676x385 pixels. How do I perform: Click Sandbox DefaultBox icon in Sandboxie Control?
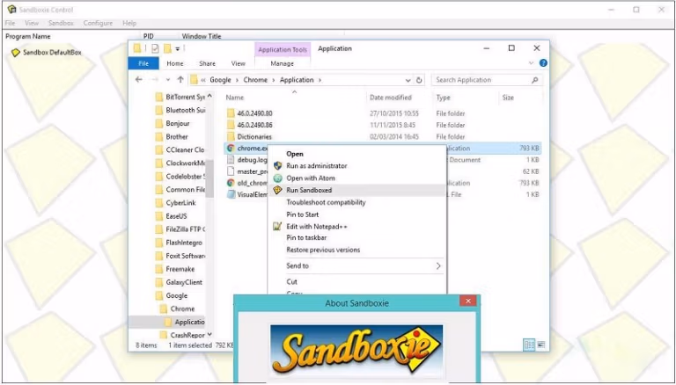16,53
